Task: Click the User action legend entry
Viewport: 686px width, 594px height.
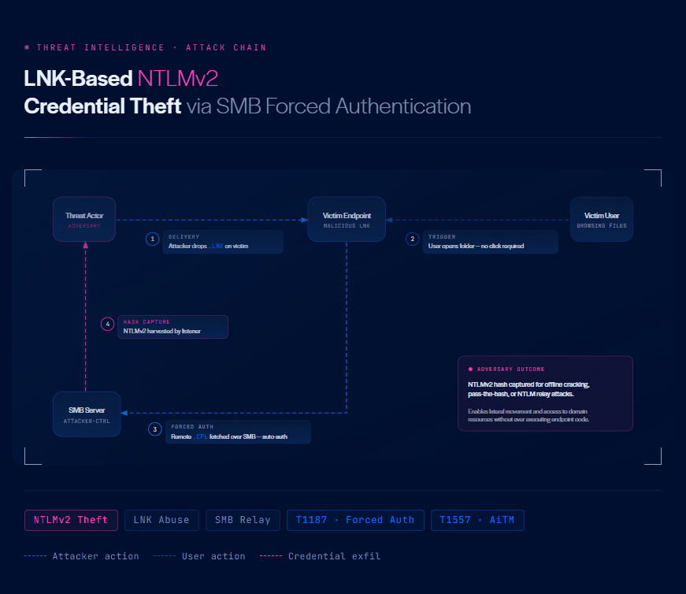Action: point(199,556)
